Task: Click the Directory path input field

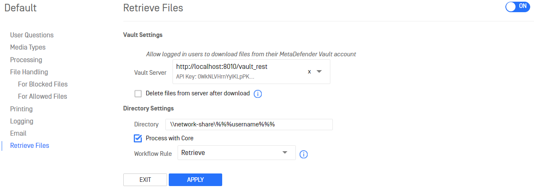Action: tap(249, 125)
